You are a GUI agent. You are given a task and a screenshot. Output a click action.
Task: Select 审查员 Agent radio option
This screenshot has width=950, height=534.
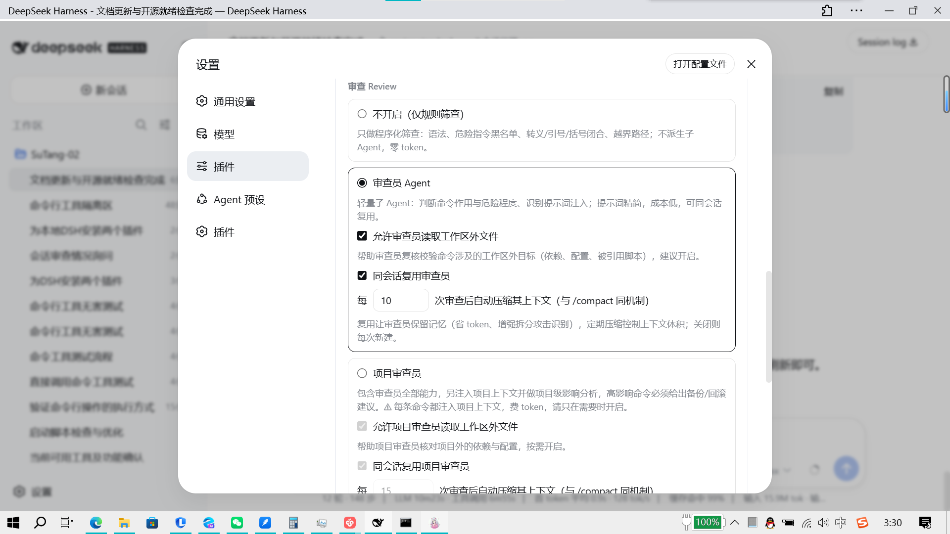[x=362, y=183]
